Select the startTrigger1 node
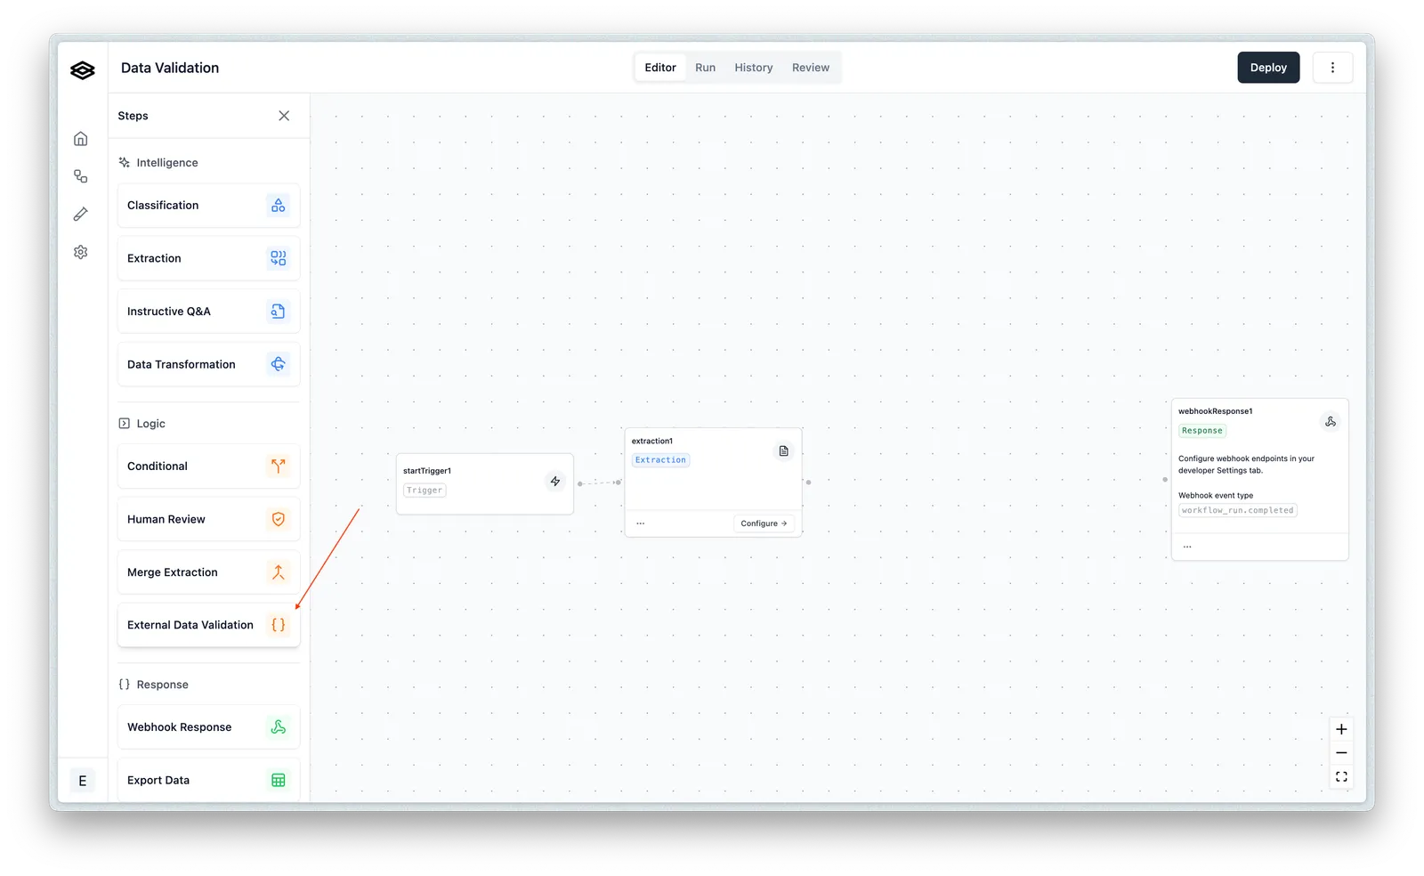The height and width of the screenshot is (876, 1424). (485, 483)
